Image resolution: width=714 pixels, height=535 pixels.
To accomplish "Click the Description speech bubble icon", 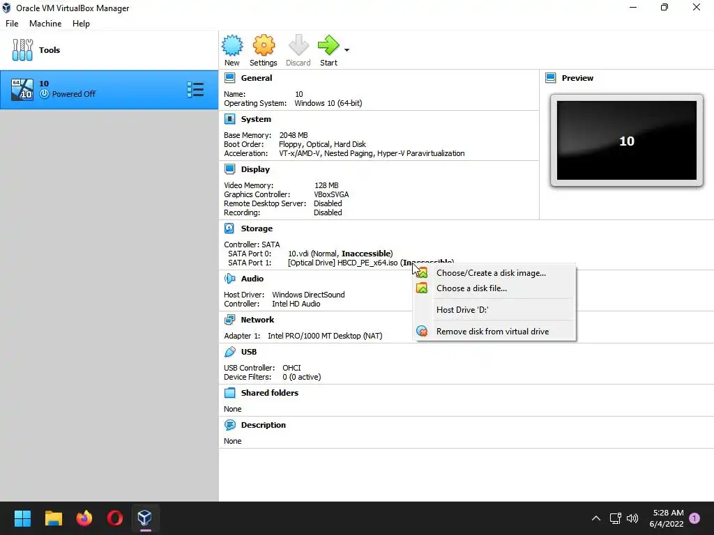I will click(x=230, y=425).
